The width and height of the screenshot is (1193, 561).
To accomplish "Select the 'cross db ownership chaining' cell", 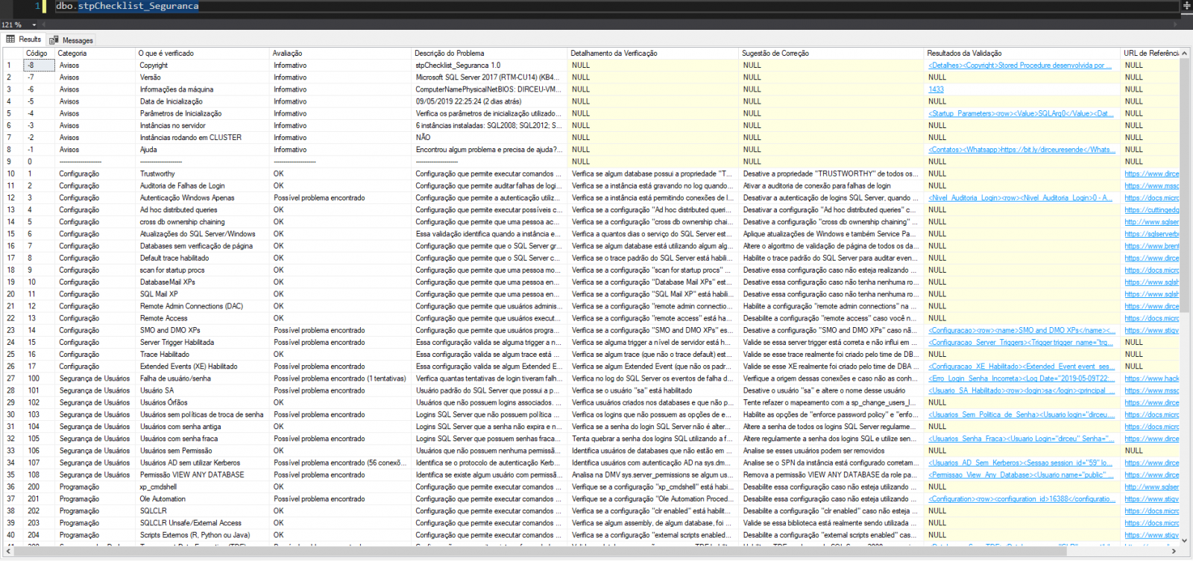I will 202,222.
